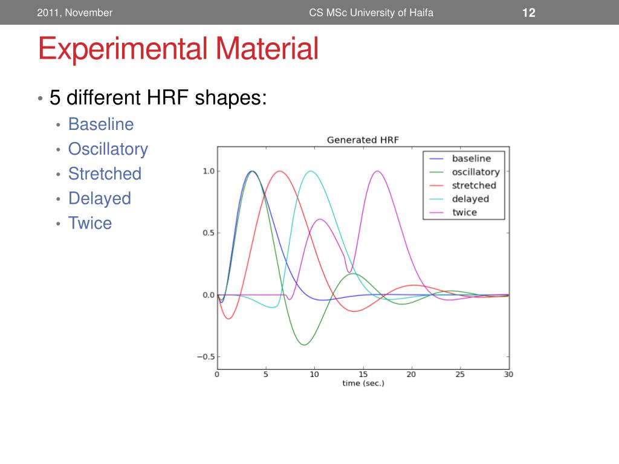Click the 'Stretched' bullet item
619x464 pixels.
pyautogui.click(x=105, y=173)
